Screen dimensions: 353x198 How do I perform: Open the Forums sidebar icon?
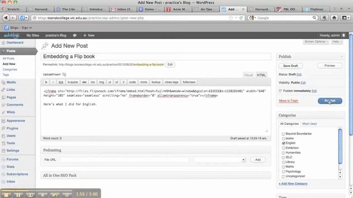coord(3,159)
